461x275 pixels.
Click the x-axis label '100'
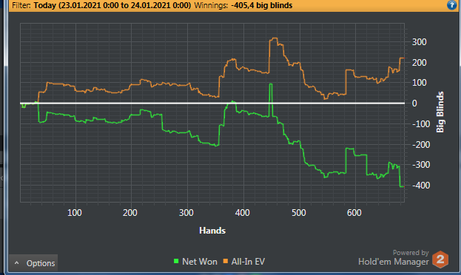point(75,213)
